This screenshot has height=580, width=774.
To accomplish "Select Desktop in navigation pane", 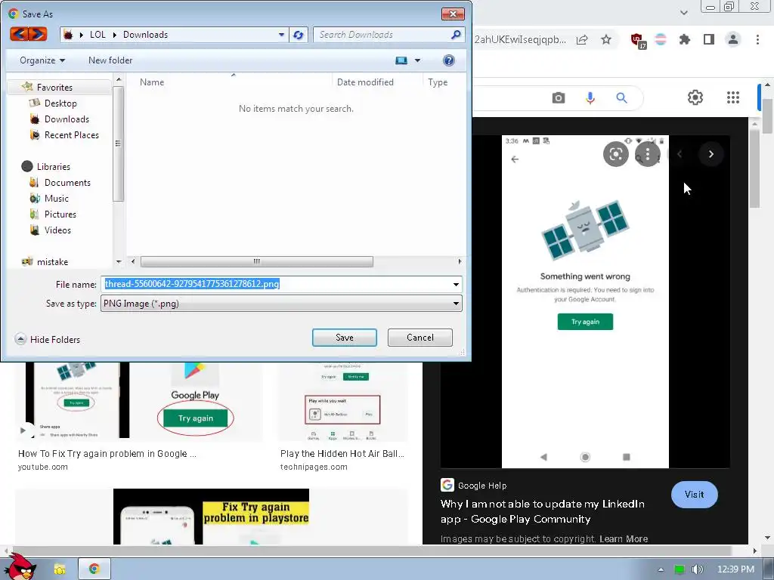I will pyautogui.click(x=60, y=103).
